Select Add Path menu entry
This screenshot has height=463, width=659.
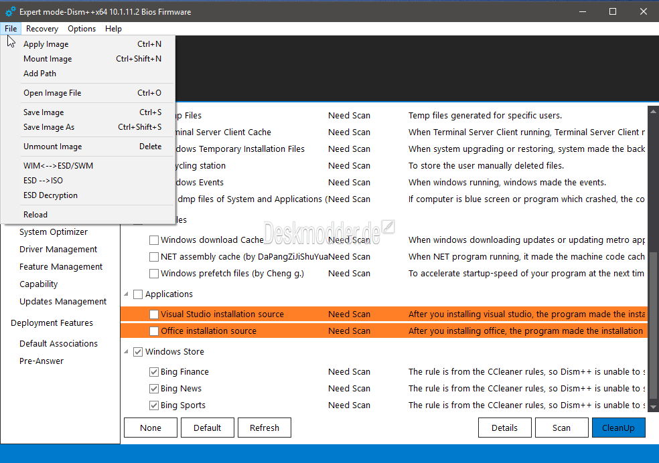pyautogui.click(x=88, y=74)
